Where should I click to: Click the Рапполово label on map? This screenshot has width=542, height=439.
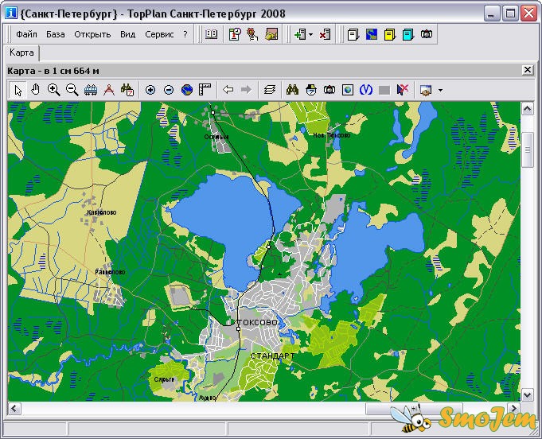point(110,272)
